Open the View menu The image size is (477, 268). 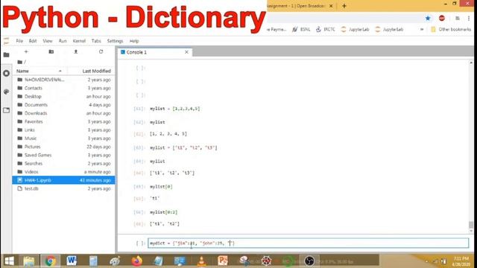[48, 41]
